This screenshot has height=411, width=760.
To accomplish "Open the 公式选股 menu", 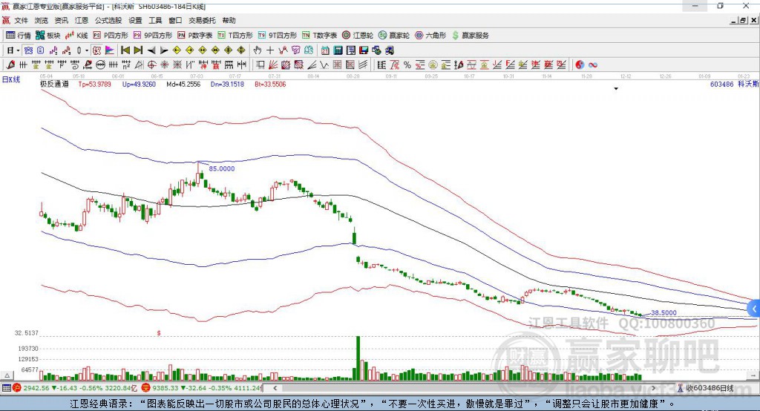I will 108,20.
